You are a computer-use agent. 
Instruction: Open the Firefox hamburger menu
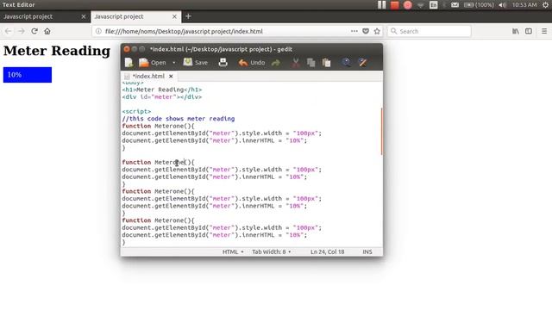point(544,31)
